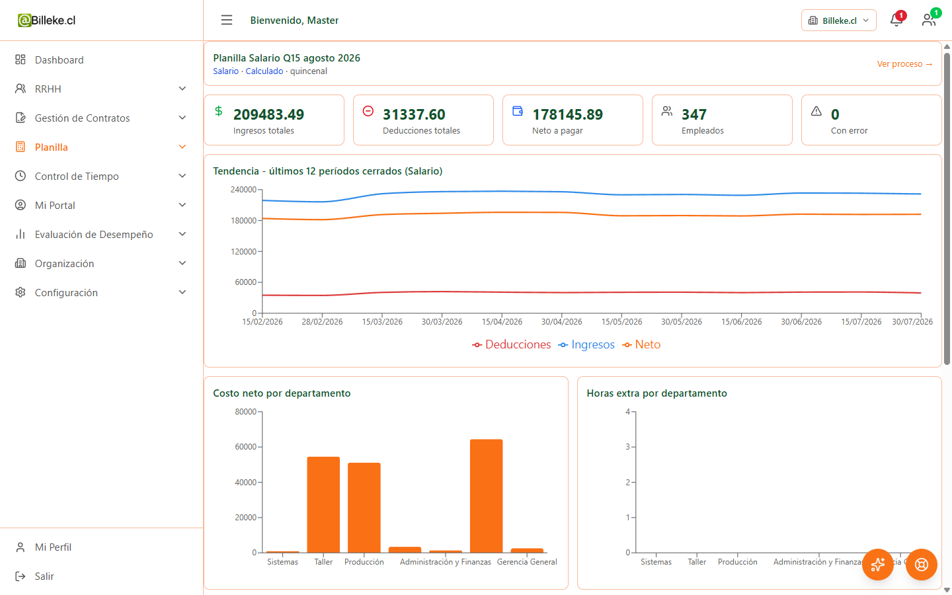Click the Gerencia General bar in cost chart

click(527, 550)
